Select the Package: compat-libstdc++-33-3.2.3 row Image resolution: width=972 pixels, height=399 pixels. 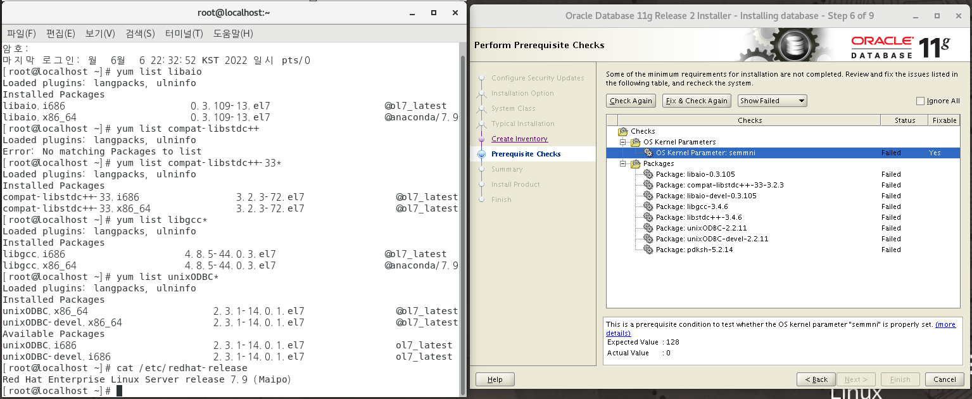click(783, 185)
